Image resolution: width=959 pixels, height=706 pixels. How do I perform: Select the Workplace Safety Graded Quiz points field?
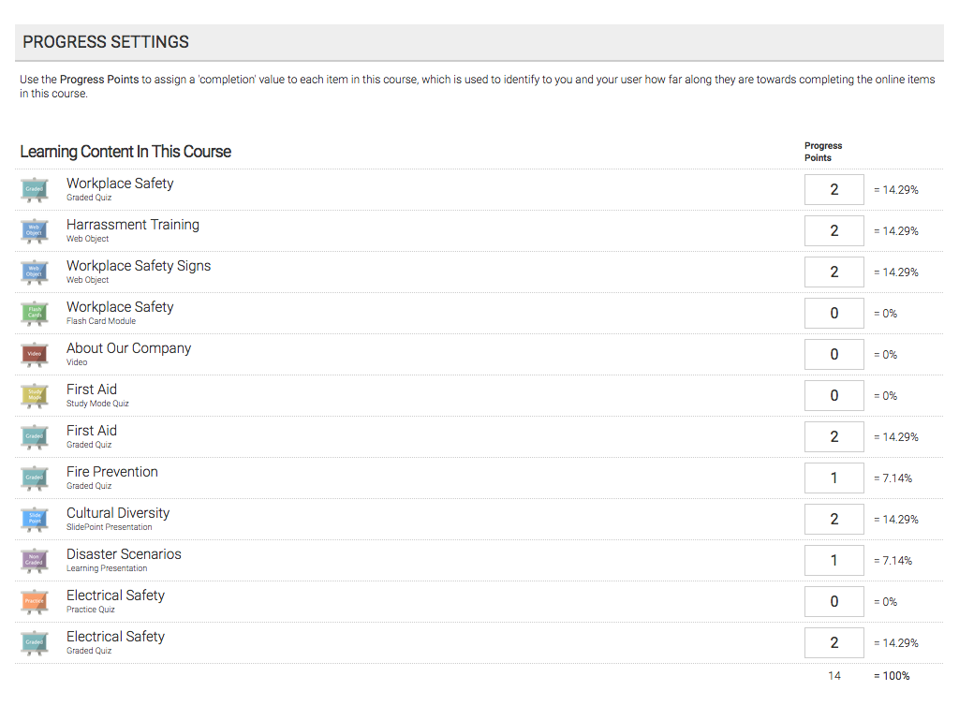[834, 189]
